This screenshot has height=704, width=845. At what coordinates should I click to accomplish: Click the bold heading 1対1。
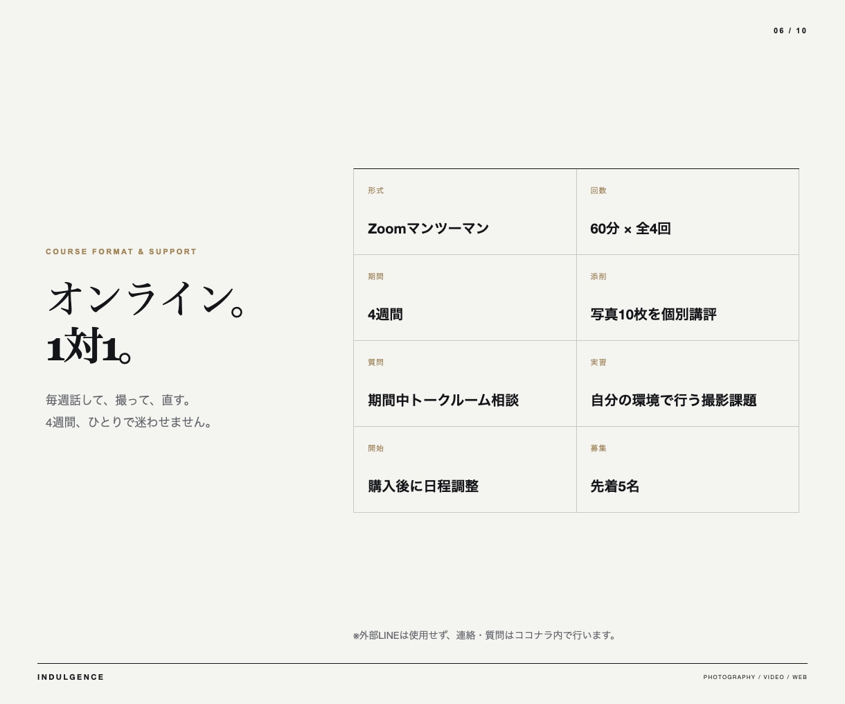click(x=89, y=346)
